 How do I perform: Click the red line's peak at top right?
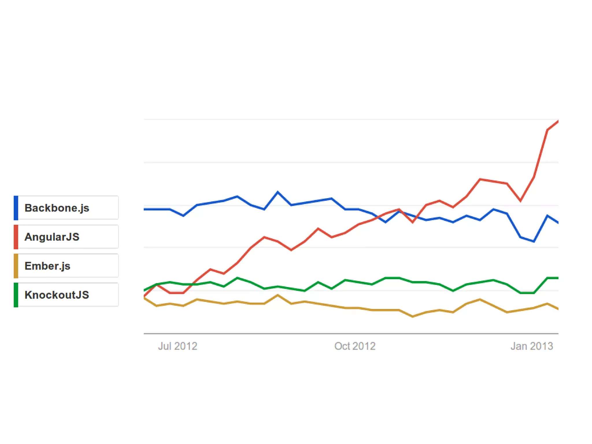click(558, 122)
